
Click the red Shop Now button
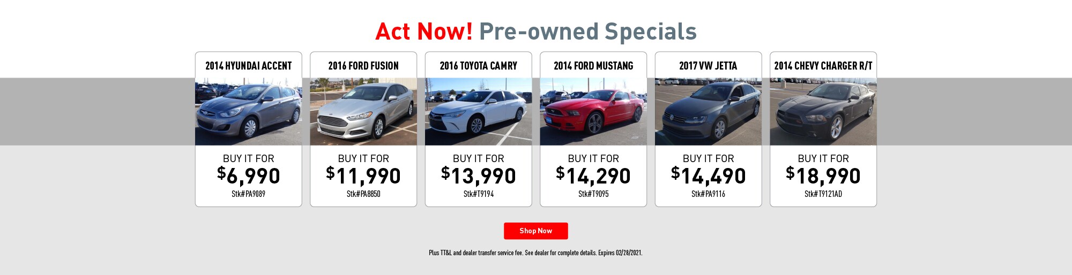tap(535, 231)
